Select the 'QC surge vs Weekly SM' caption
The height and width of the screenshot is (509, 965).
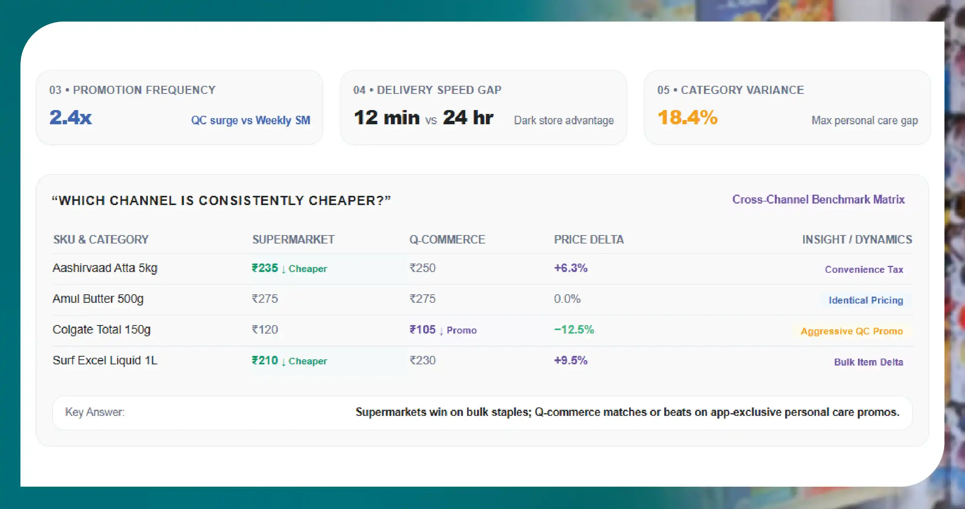[251, 120]
